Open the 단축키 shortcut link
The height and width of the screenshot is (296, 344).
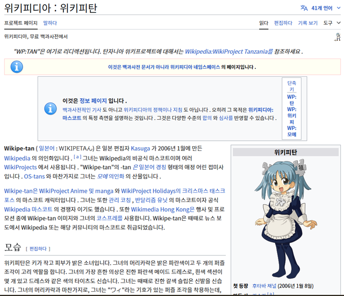click(x=291, y=86)
